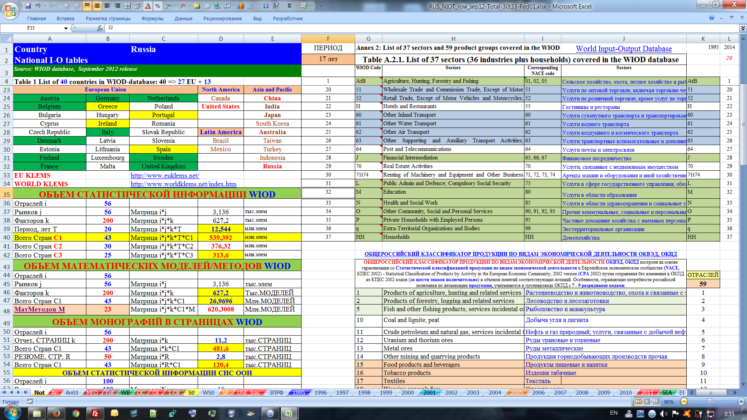The height and width of the screenshot is (420, 747).
Task: Open the Name Box dropdown arrow
Action: pos(66,28)
